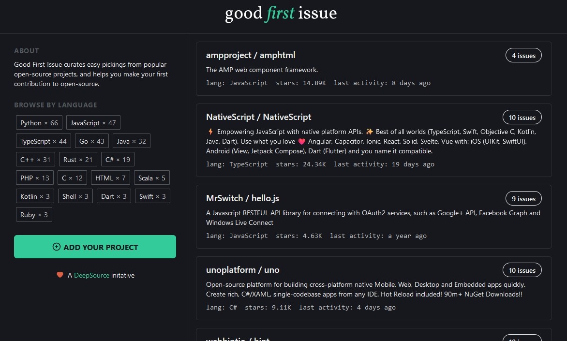This screenshot has width=567, height=341.
Task: Click the sparkles emoji in NativeScript description
Action: coord(369,132)
